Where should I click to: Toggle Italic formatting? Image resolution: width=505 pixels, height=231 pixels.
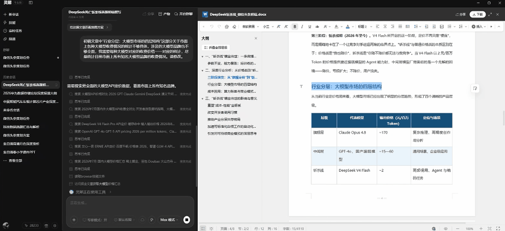coord(302,27)
